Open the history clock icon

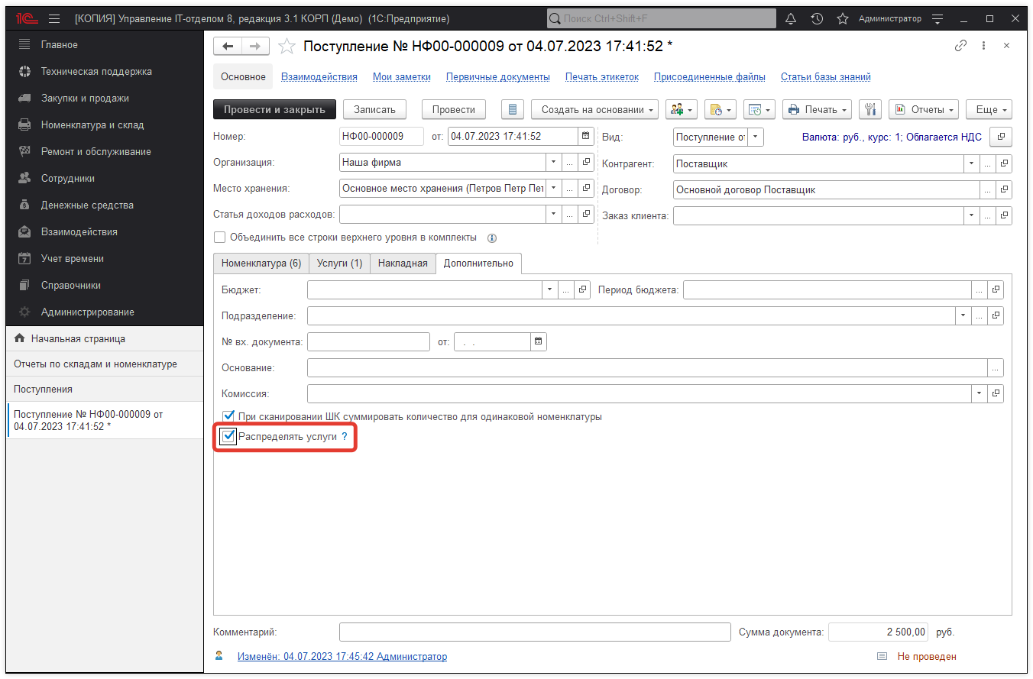click(x=817, y=18)
